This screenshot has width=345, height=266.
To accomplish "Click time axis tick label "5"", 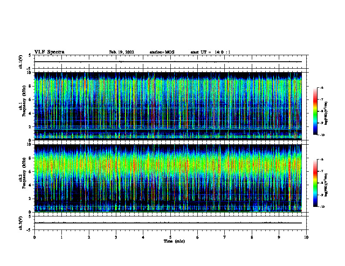I will [170, 237].
